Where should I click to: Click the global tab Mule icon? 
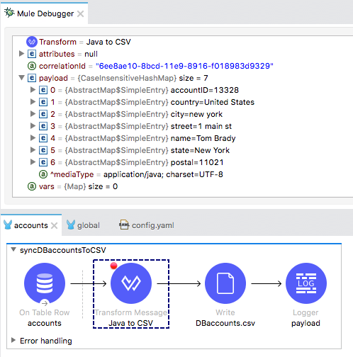(71, 225)
